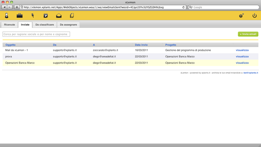This screenshot has height=147, width=261.
Task: Click 22/03/2011 date in prova row
Action: coord(142,56)
